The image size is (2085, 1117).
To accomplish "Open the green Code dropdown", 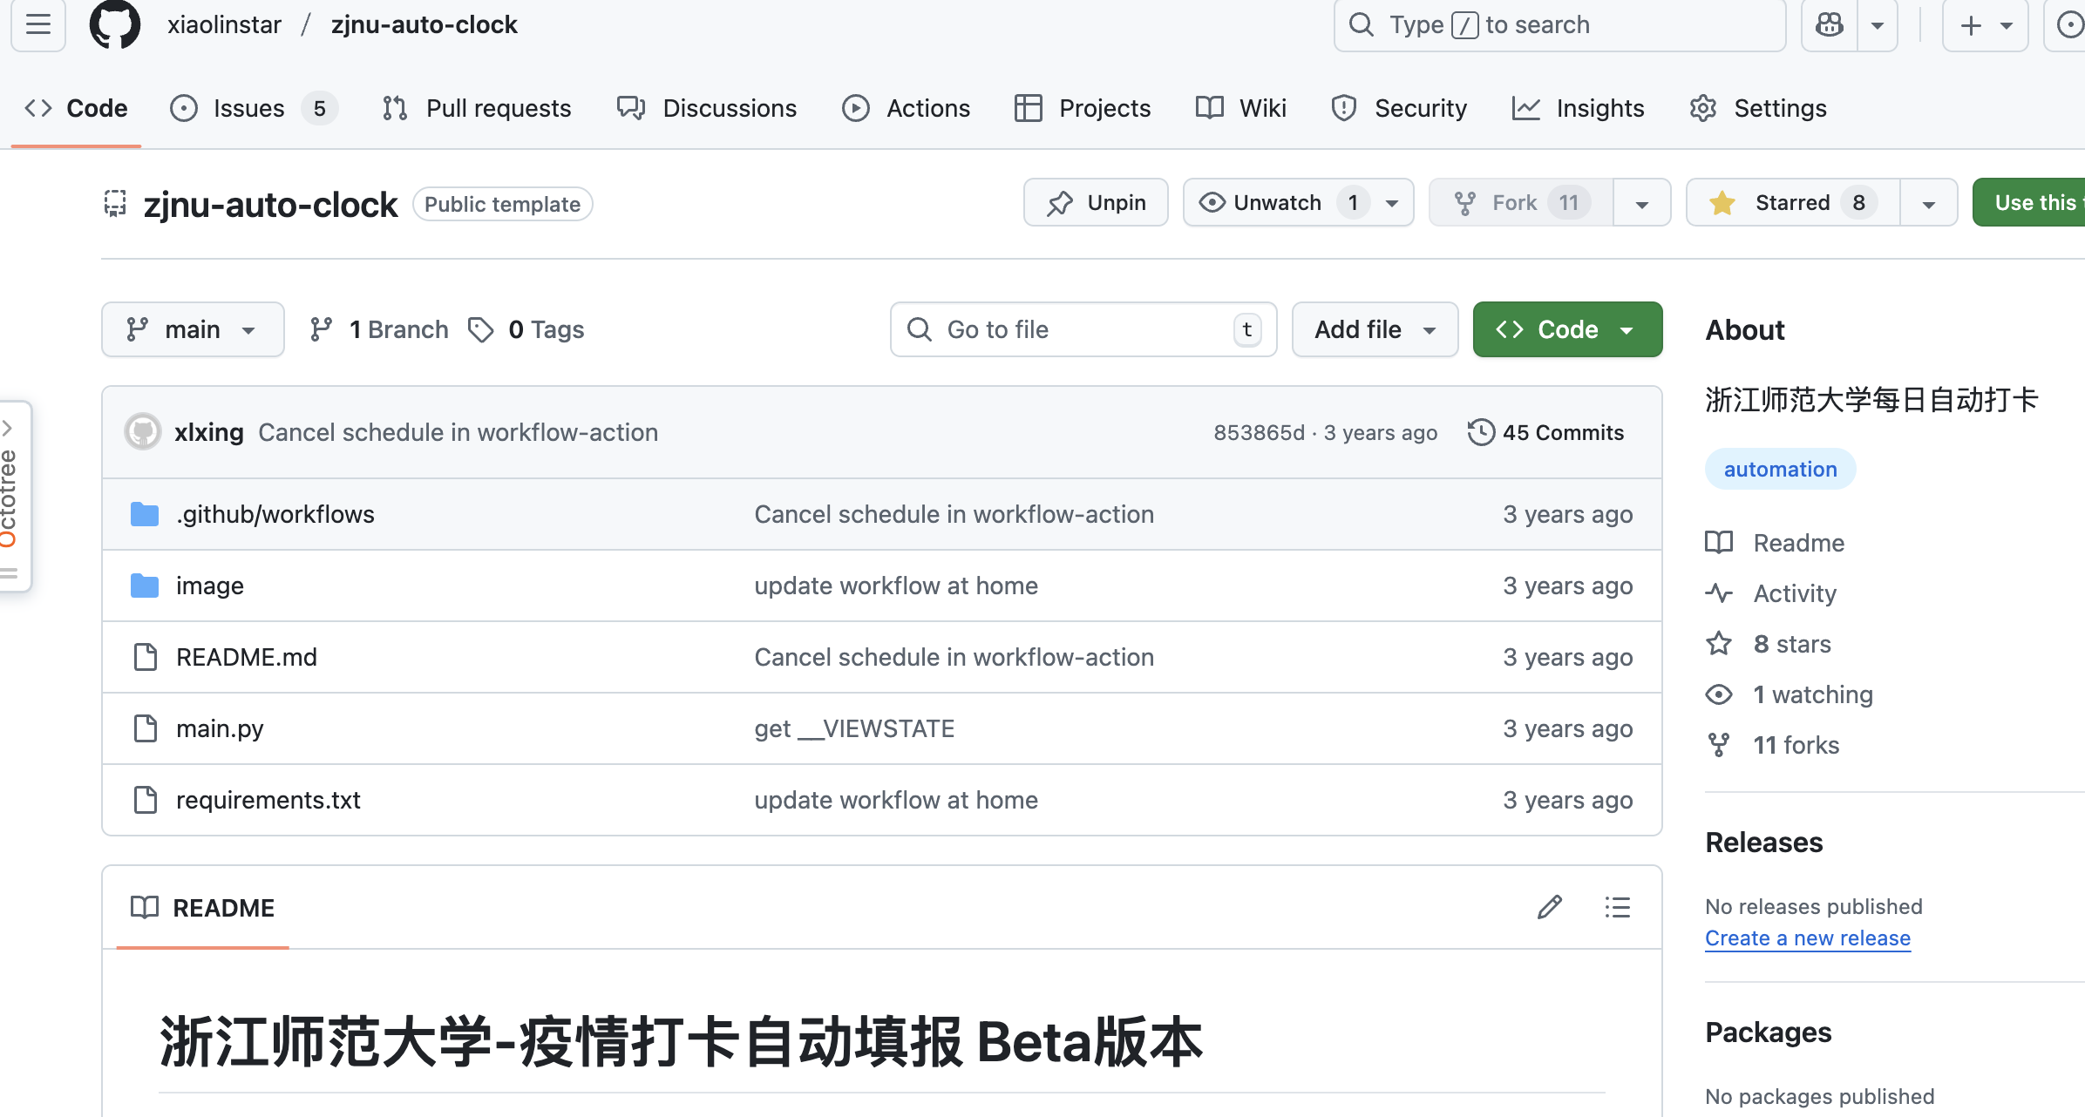I will 1566,329.
